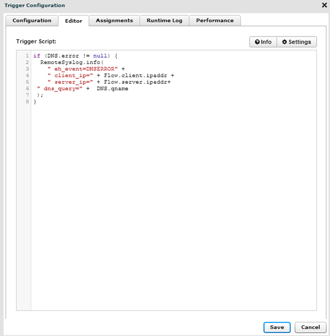Screen dimensions: 330x336
Task: View the Runtime Log tab
Action: [x=164, y=21]
